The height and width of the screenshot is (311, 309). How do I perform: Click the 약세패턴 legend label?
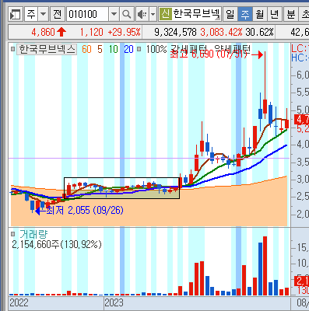tap(233, 49)
